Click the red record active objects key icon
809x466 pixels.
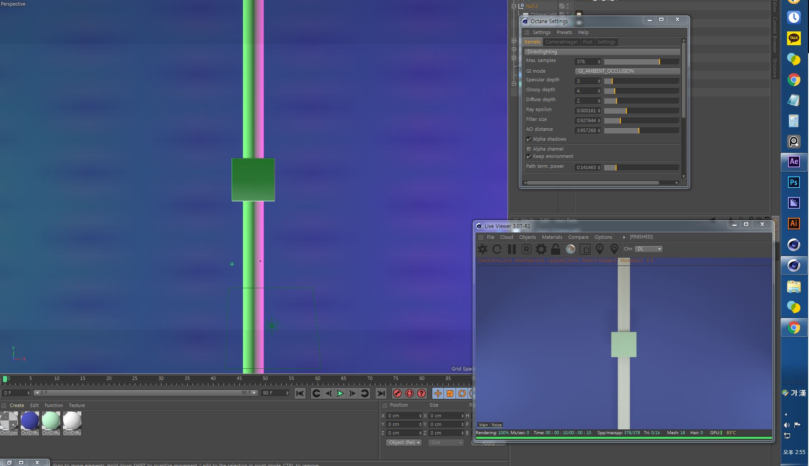[x=397, y=393]
